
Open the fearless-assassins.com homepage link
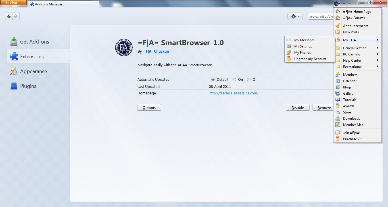pos(234,93)
